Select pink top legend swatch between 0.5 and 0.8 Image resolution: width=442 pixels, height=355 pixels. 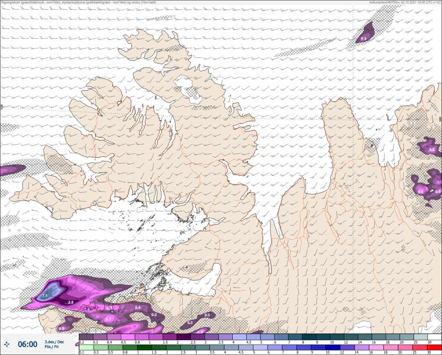pos(128,337)
